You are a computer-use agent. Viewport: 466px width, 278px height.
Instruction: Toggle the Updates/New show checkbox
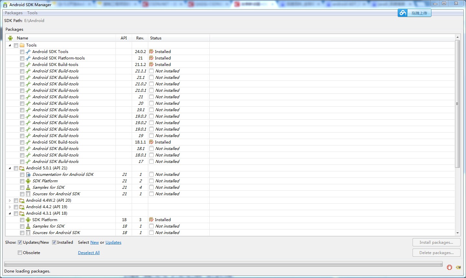tap(20, 242)
